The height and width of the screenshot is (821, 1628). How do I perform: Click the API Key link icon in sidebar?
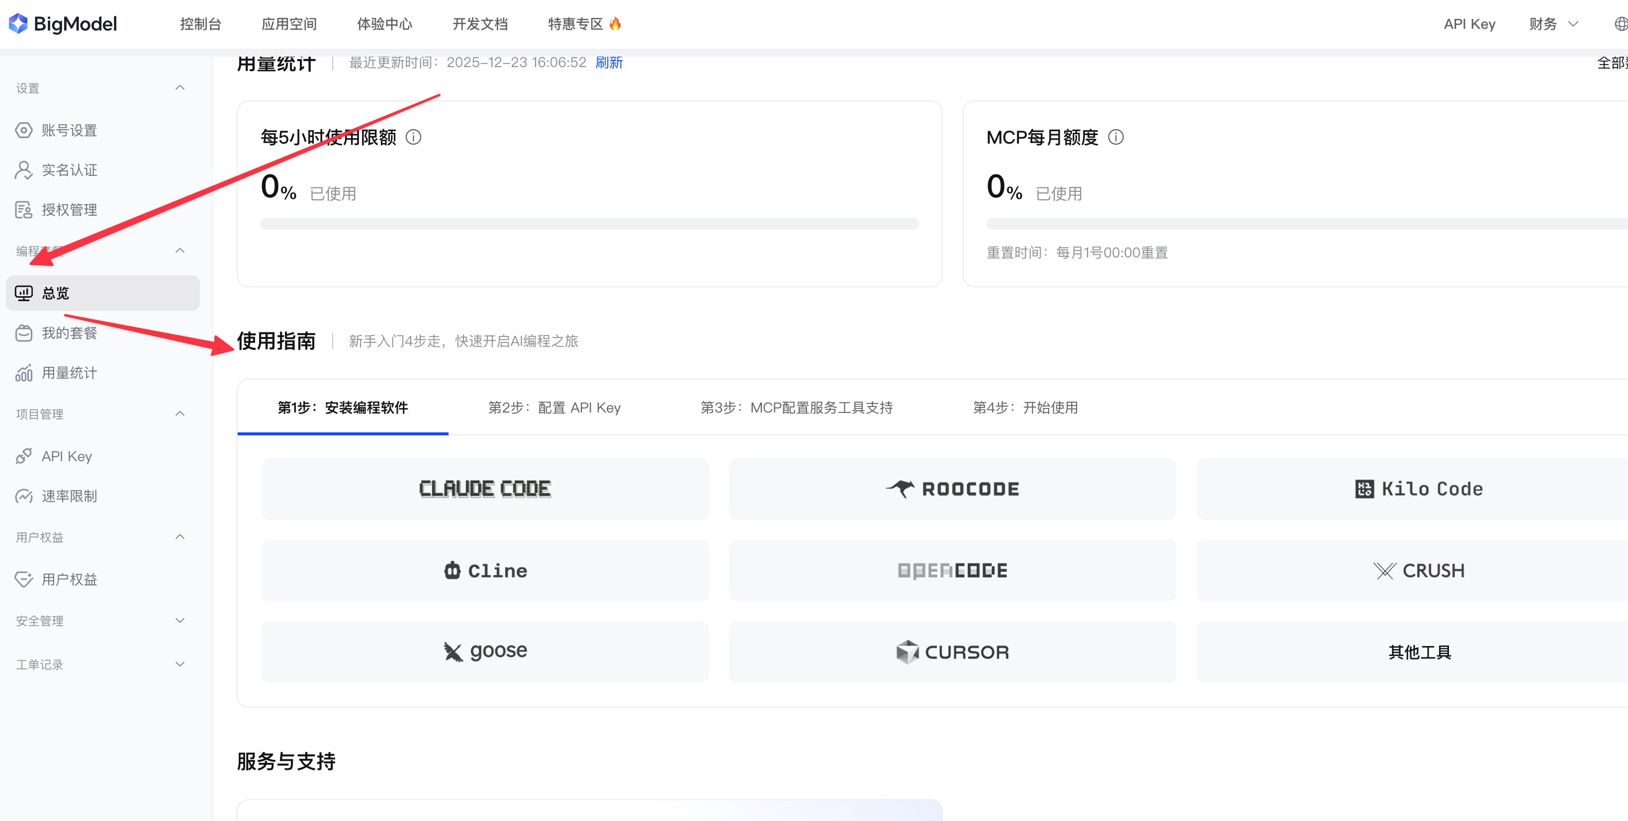coord(23,456)
